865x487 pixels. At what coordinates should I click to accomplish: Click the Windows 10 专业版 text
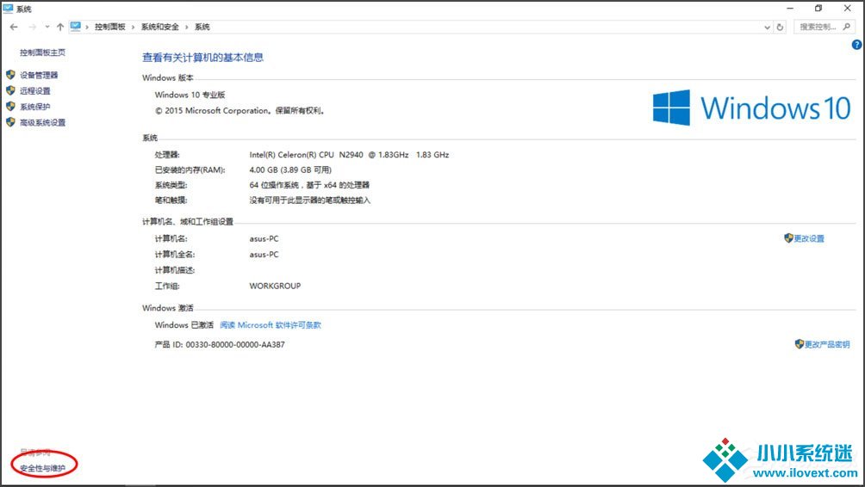[x=190, y=95]
